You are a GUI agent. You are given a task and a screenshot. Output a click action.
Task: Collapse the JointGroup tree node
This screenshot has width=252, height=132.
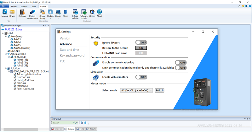tap(9, 57)
